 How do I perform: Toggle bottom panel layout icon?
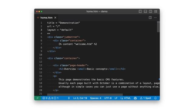pos(145,12)
